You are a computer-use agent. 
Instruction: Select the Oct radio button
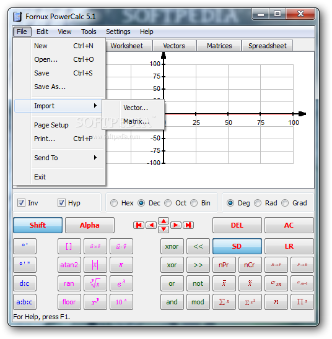168,203
